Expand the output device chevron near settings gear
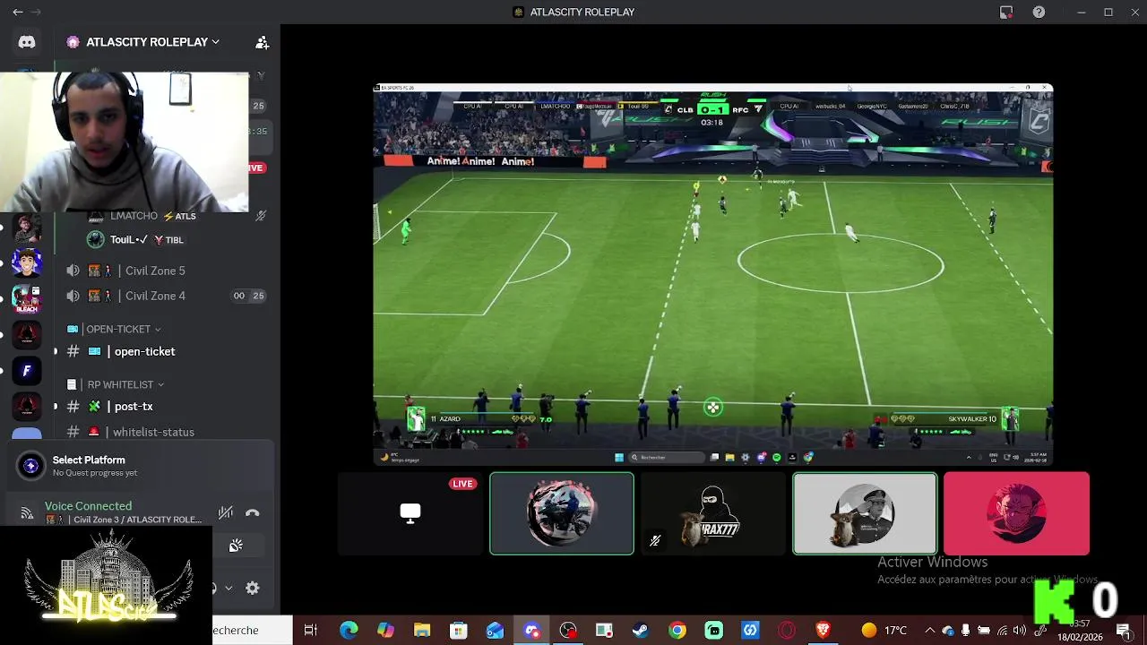The height and width of the screenshot is (645, 1147). point(229,588)
